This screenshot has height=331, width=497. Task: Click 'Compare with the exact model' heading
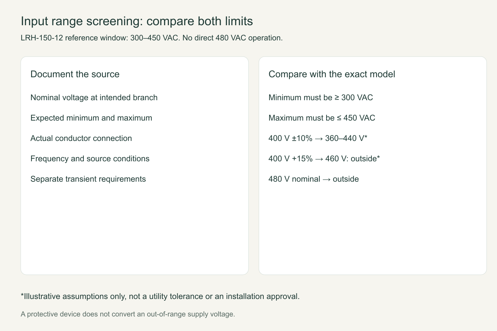point(332,74)
